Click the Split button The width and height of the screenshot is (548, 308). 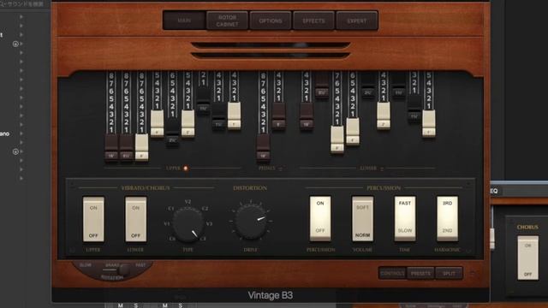(449, 274)
